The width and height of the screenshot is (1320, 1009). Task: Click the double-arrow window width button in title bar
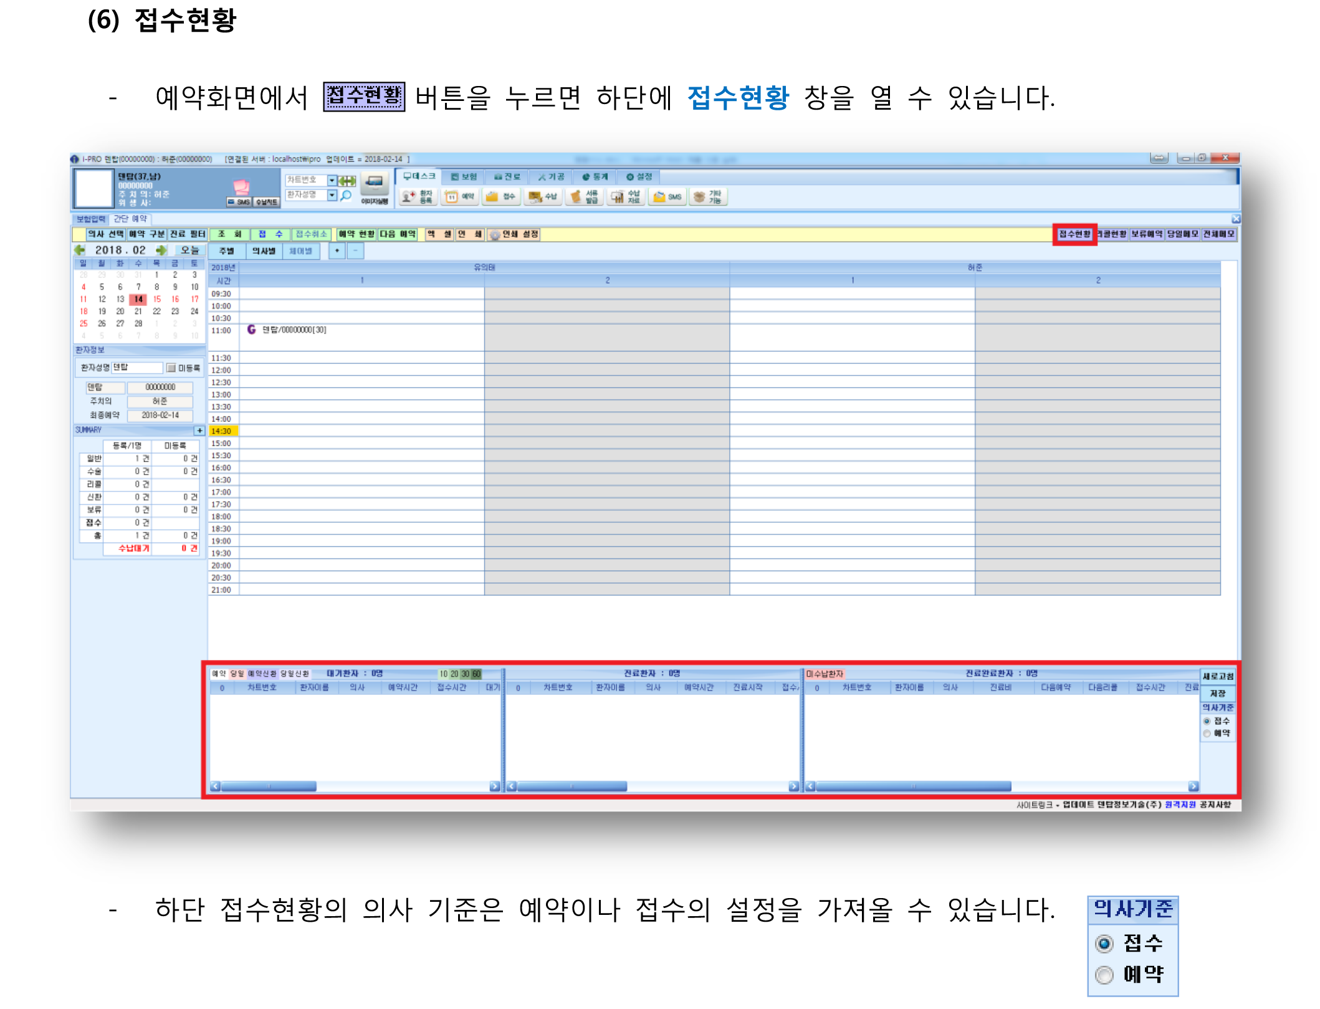tap(1159, 158)
